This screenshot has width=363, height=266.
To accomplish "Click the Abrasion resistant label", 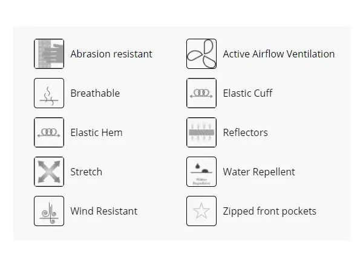I will point(111,54).
